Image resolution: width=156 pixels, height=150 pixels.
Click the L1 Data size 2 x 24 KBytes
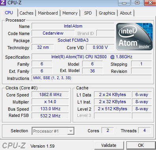click(x=113, y=94)
